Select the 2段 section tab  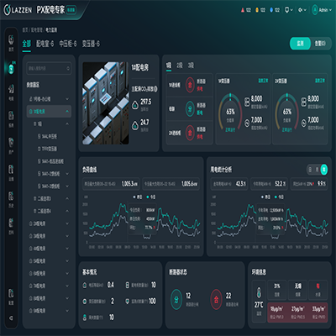point(180,66)
